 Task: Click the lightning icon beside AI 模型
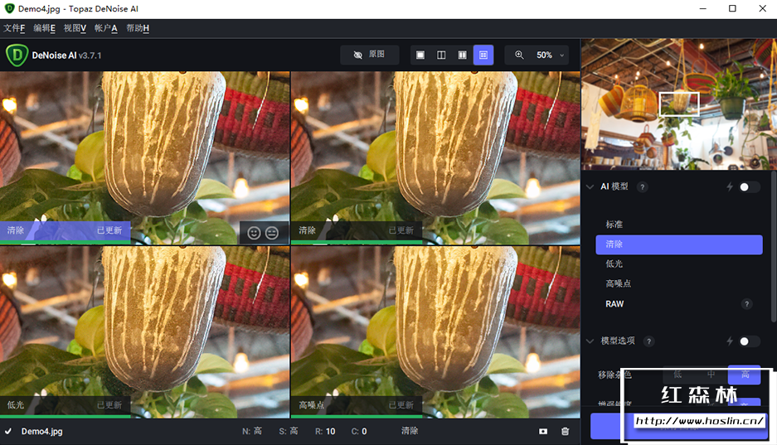click(x=730, y=186)
